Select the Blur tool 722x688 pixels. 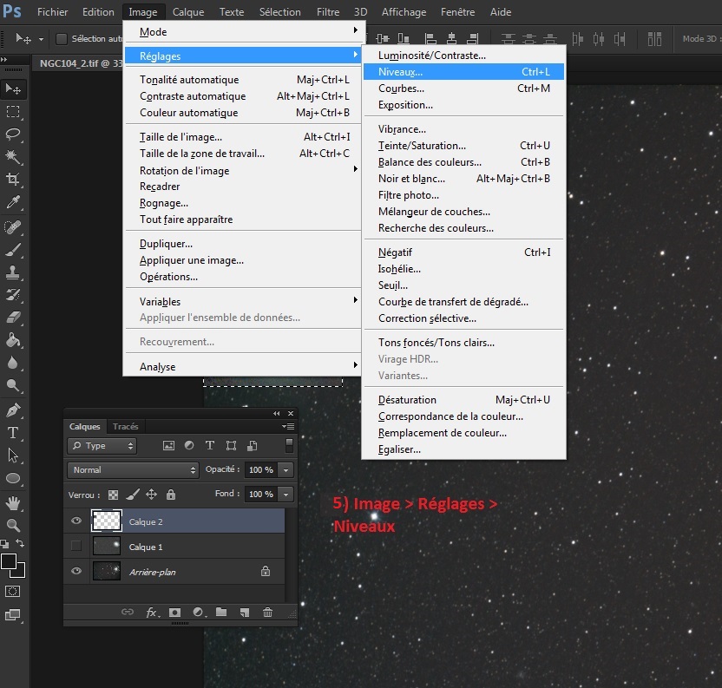13,363
